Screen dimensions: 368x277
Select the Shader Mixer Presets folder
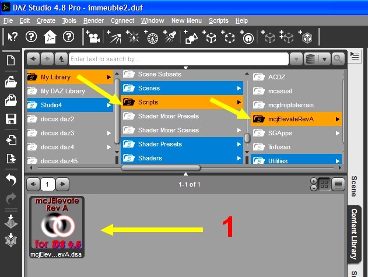click(x=182, y=116)
